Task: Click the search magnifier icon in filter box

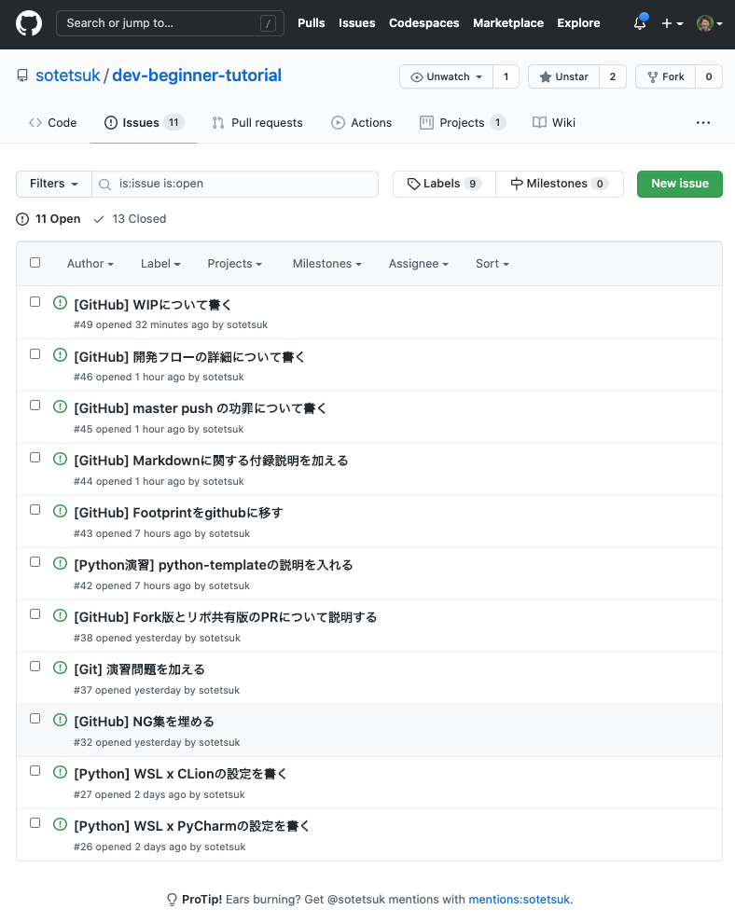Action: click(x=104, y=185)
